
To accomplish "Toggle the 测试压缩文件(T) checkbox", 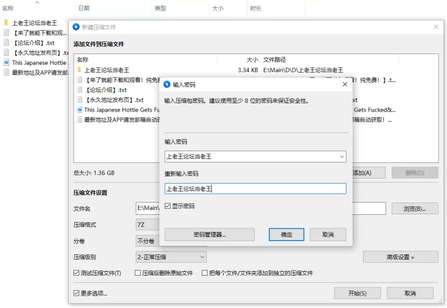I will [77, 273].
